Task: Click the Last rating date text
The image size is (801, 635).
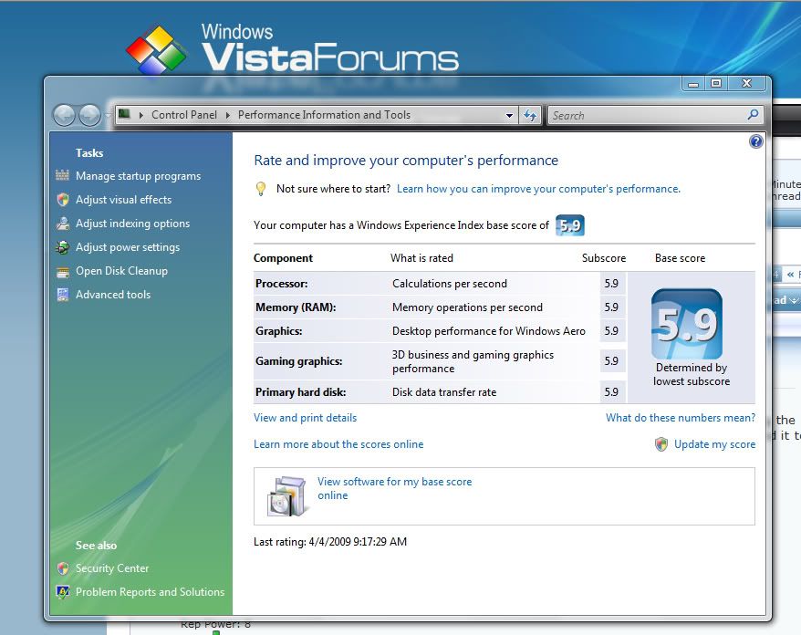Action: tap(330, 542)
